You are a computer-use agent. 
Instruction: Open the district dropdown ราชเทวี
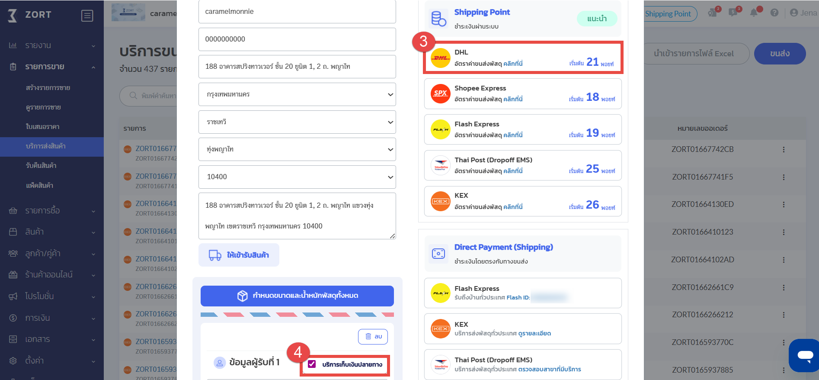point(297,122)
